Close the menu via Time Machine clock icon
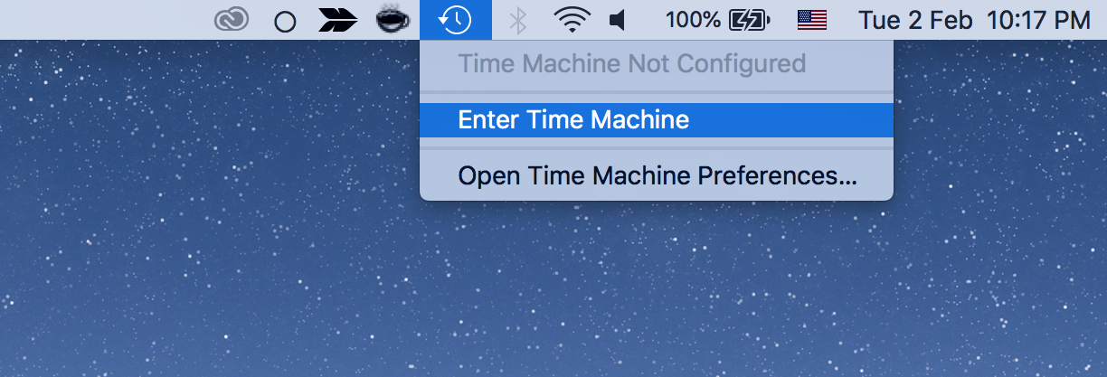Image resolution: width=1107 pixels, height=377 pixels. tap(456, 20)
